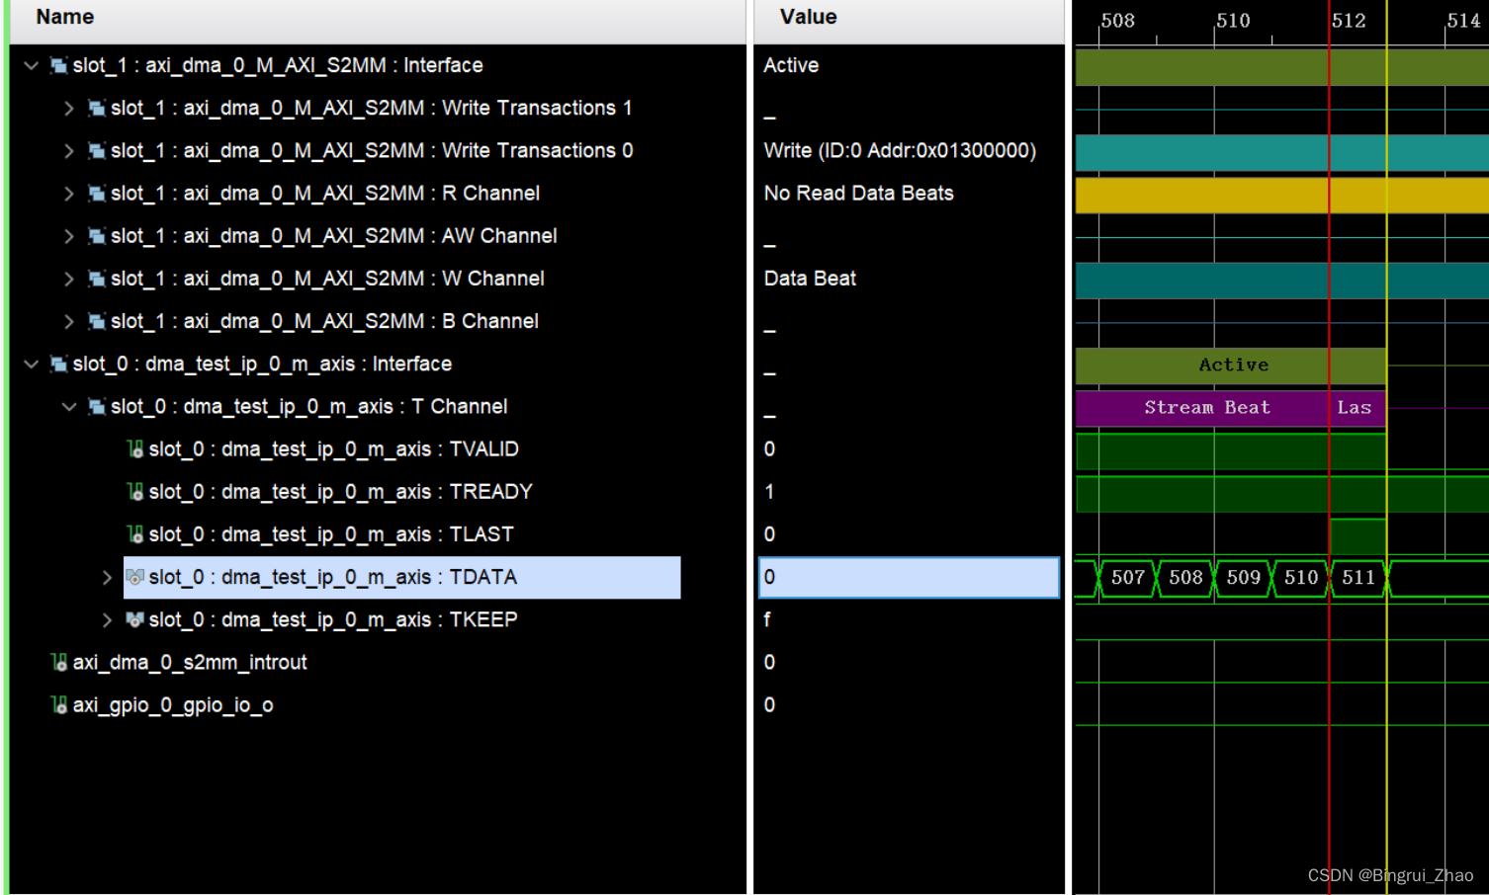This screenshot has height=895, width=1489.
Task: Click the signal icon for axi_dma_0_s2mm_introut
Action: click(x=58, y=662)
